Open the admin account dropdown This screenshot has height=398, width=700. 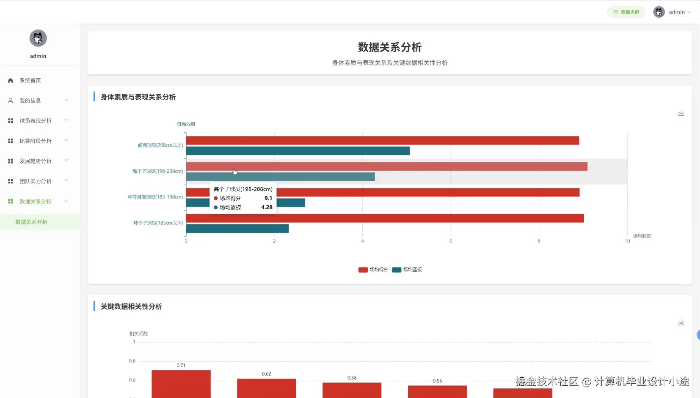(678, 11)
